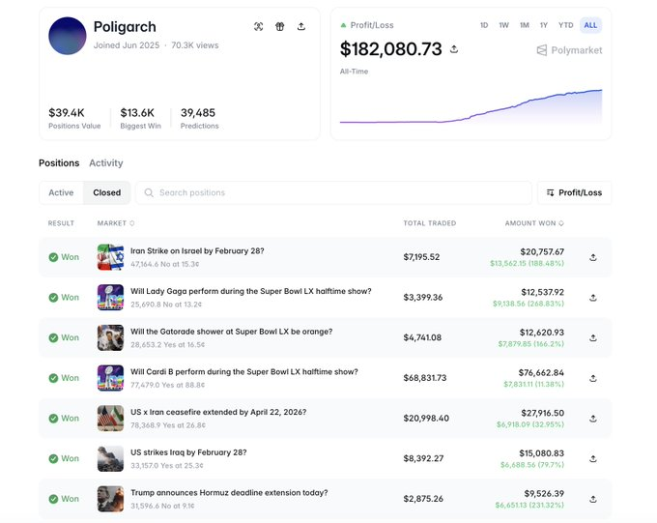Share the Lady Gaga halftime show position
Viewport: 657px width, 523px height.
593,298
